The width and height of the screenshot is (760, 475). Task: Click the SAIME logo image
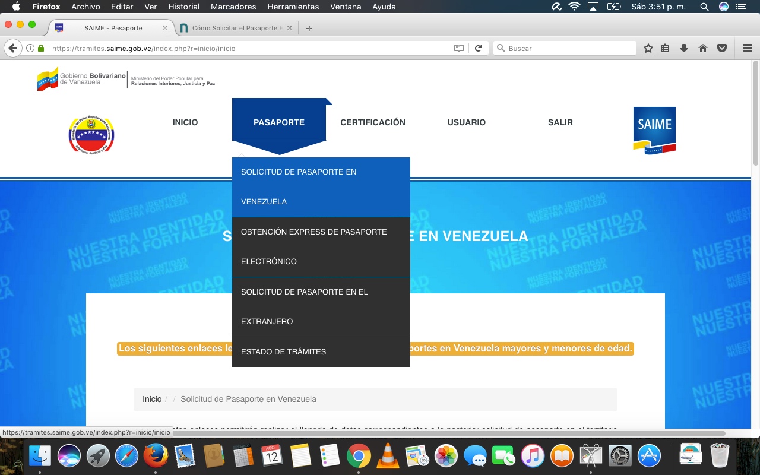(654, 131)
